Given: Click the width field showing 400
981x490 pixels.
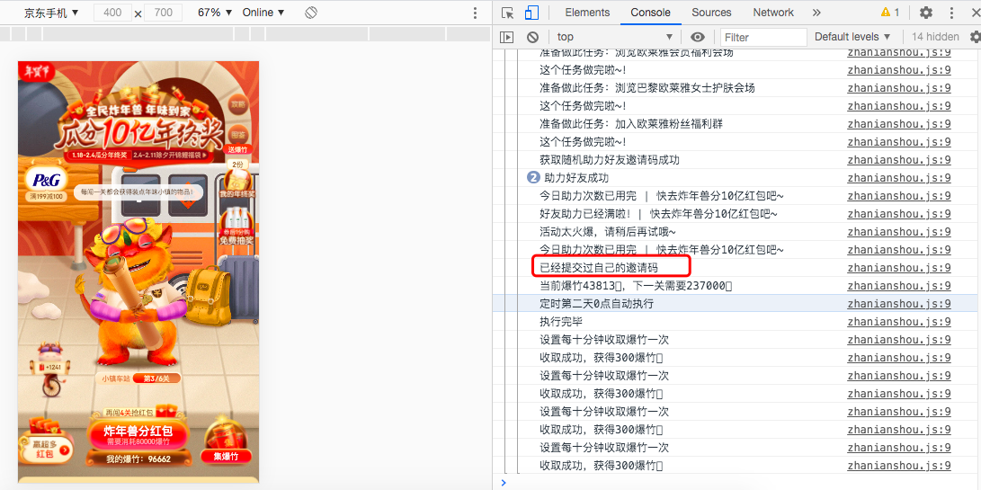Looking at the screenshot, I should point(112,13).
